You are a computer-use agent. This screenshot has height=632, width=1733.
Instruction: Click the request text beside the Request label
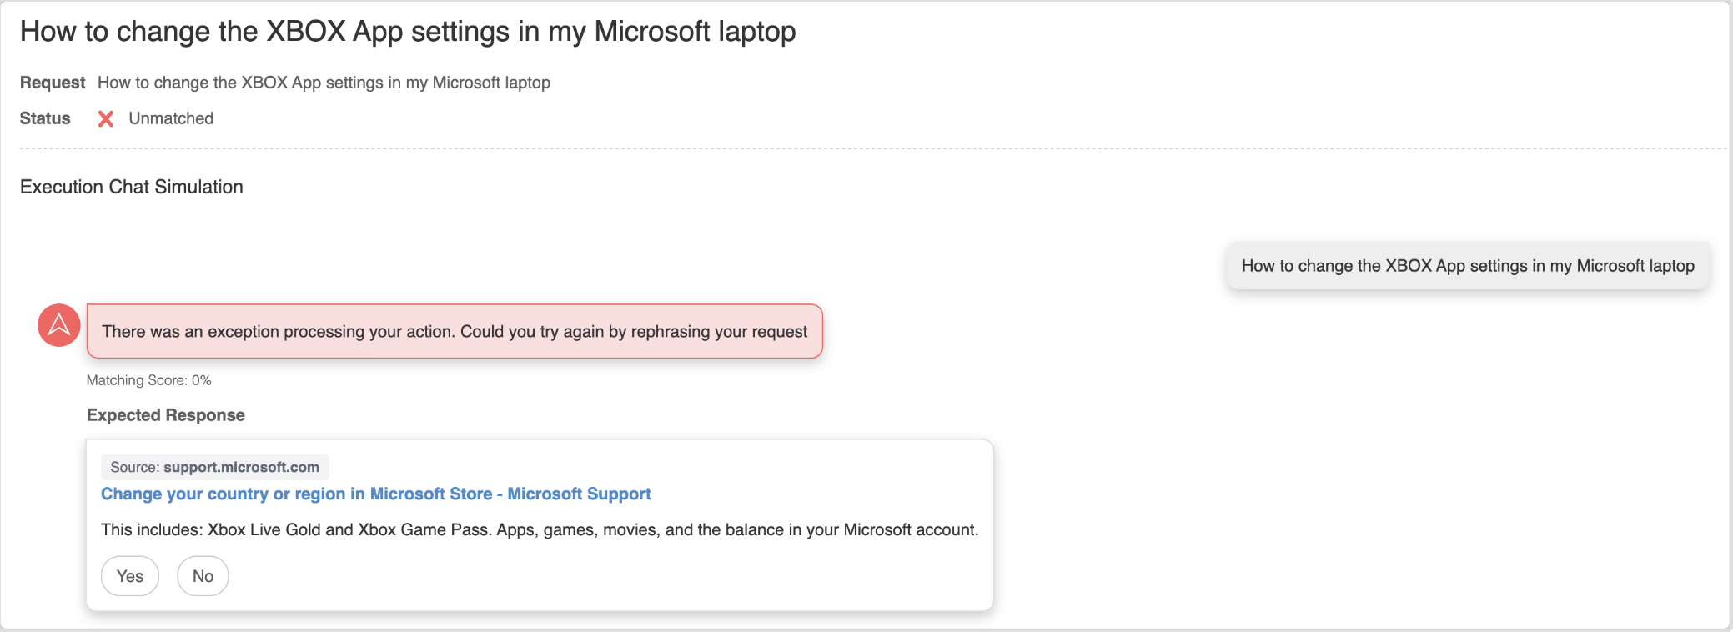click(324, 83)
